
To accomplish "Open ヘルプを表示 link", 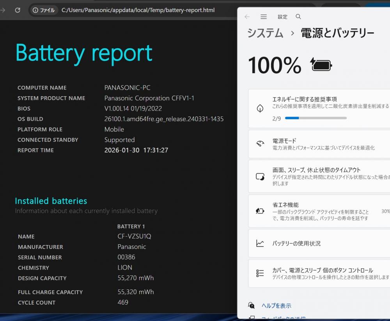I will point(277,305).
